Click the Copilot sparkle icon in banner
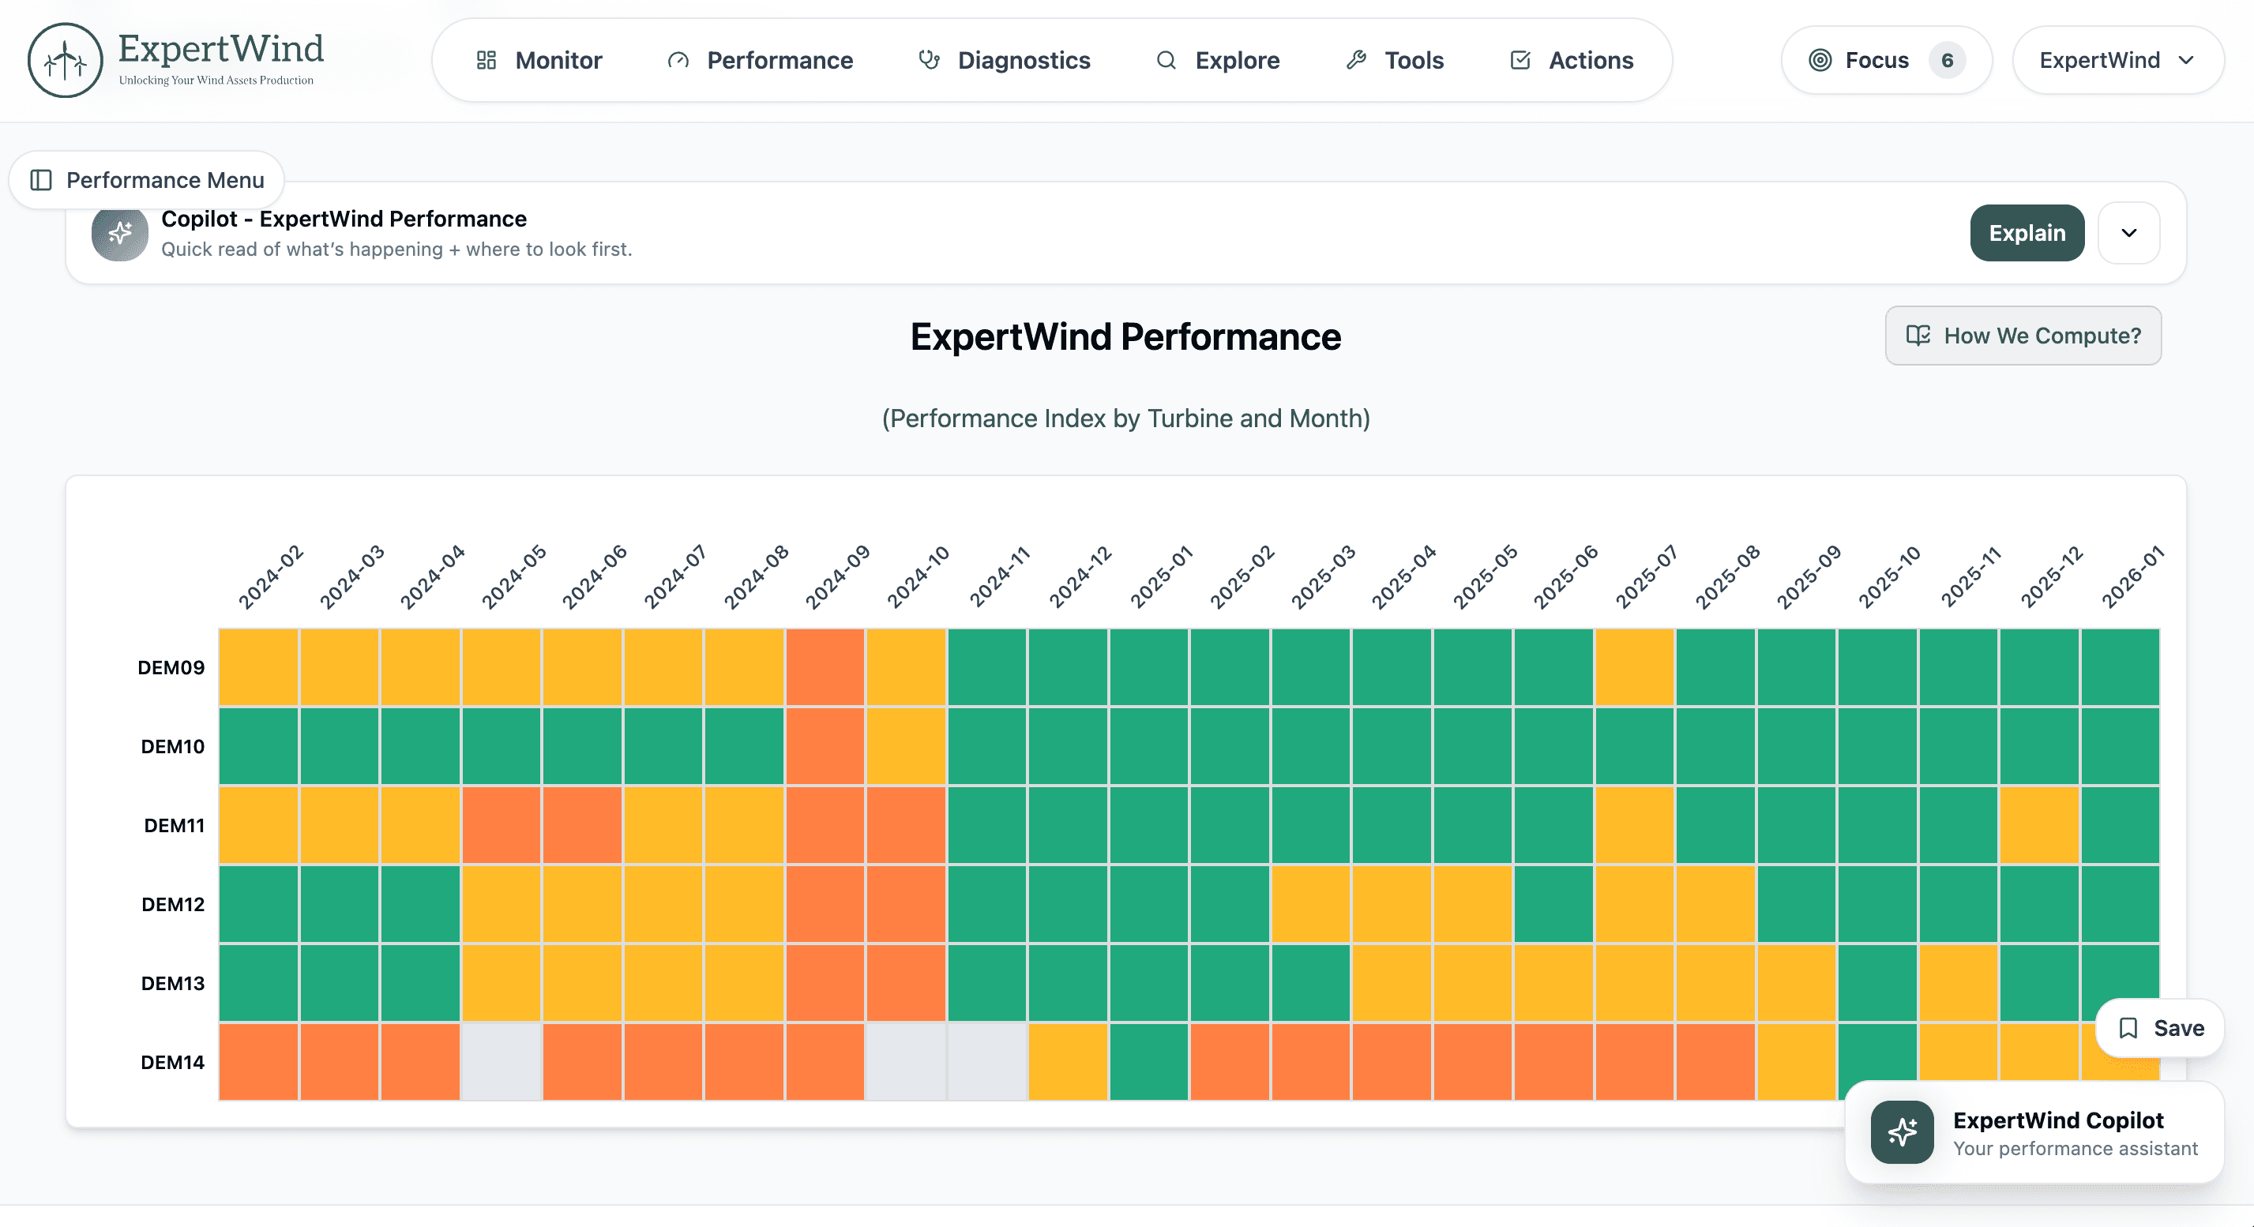Viewport: 2254px width, 1227px height. tap(120, 233)
